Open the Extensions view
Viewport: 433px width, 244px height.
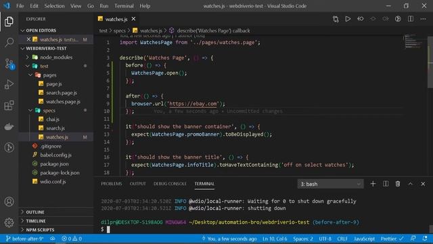point(9,106)
